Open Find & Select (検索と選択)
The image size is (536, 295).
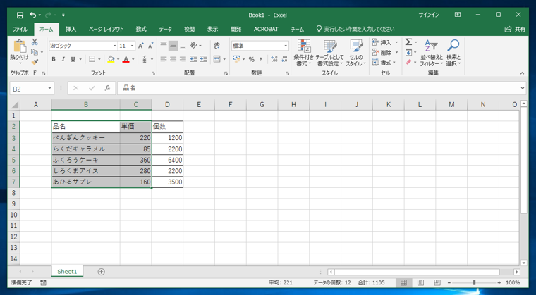click(453, 53)
